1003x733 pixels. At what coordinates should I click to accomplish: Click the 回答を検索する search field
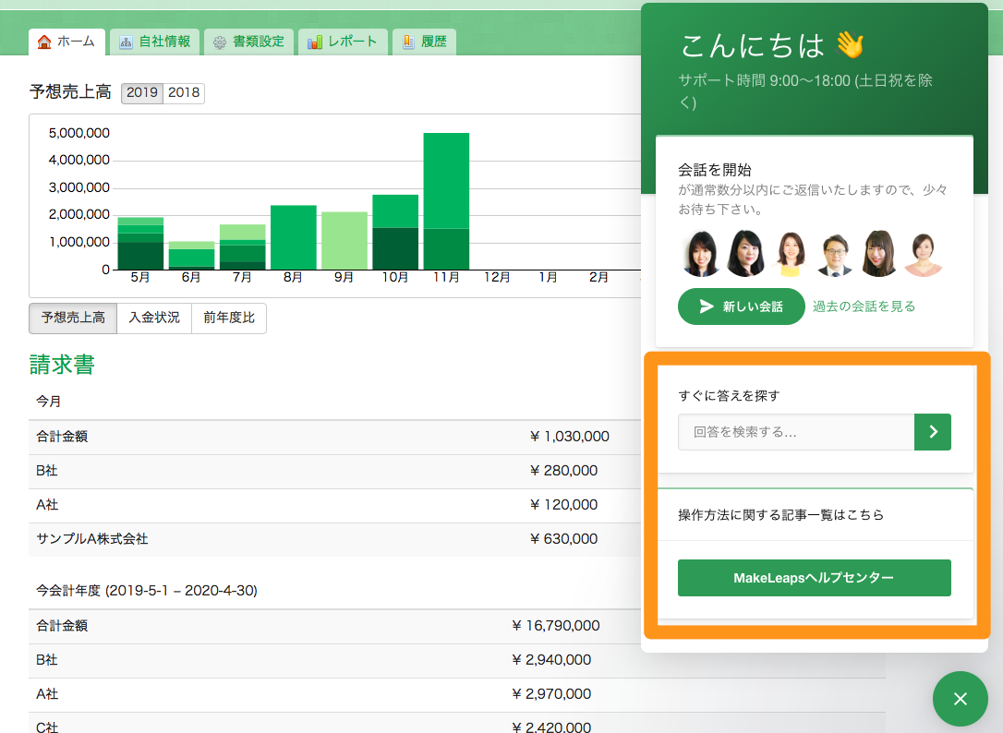pyautogui.click(x=795, y=431)
